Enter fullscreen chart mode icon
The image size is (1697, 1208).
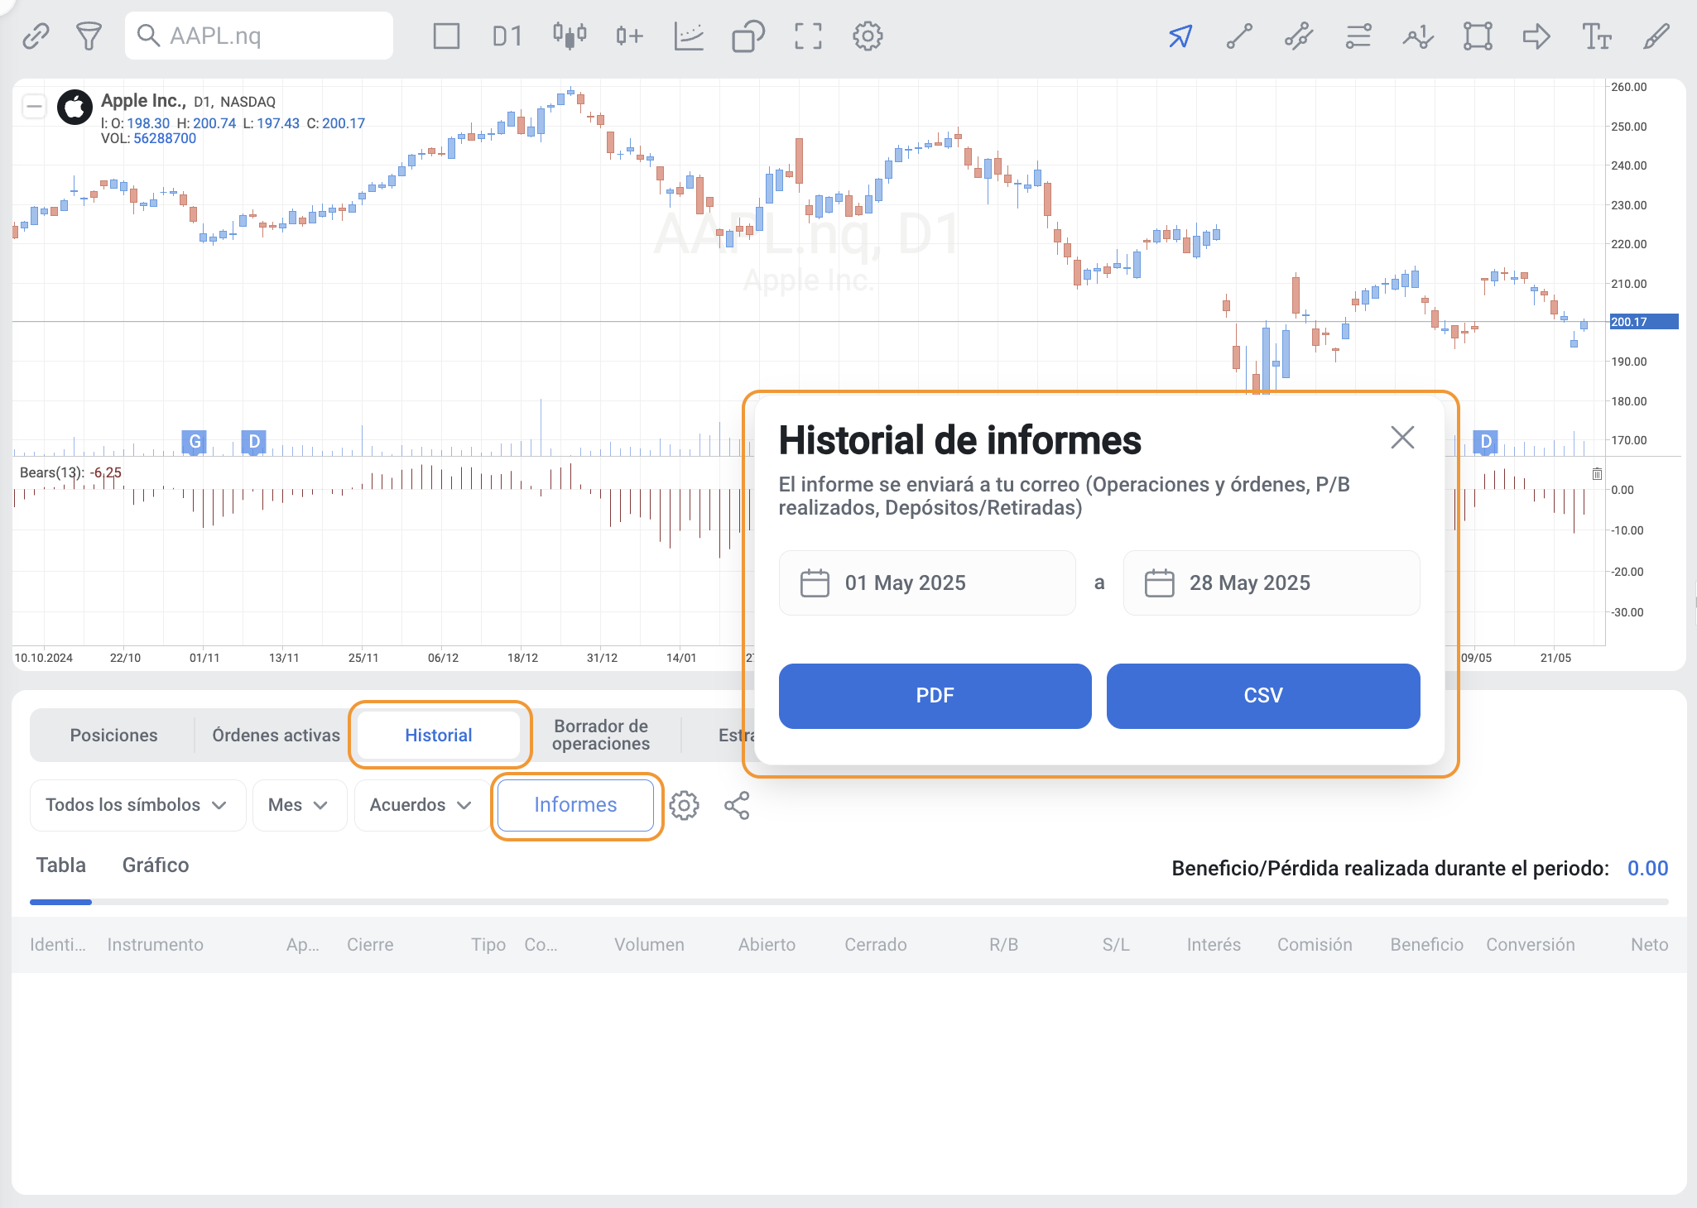[808, 36]
